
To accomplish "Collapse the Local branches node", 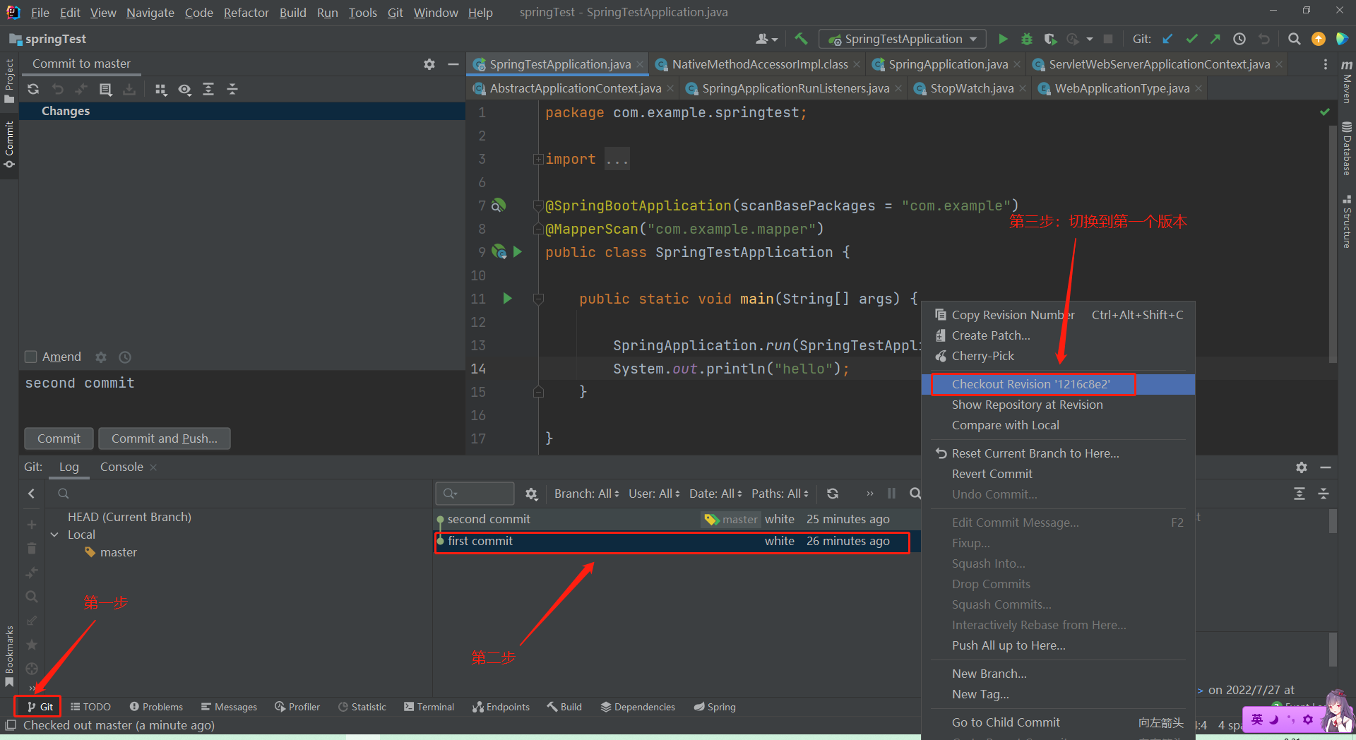I will pos(54,535).
